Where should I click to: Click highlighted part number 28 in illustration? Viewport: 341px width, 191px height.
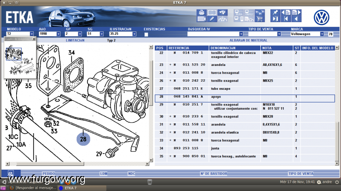click(83, 139)
